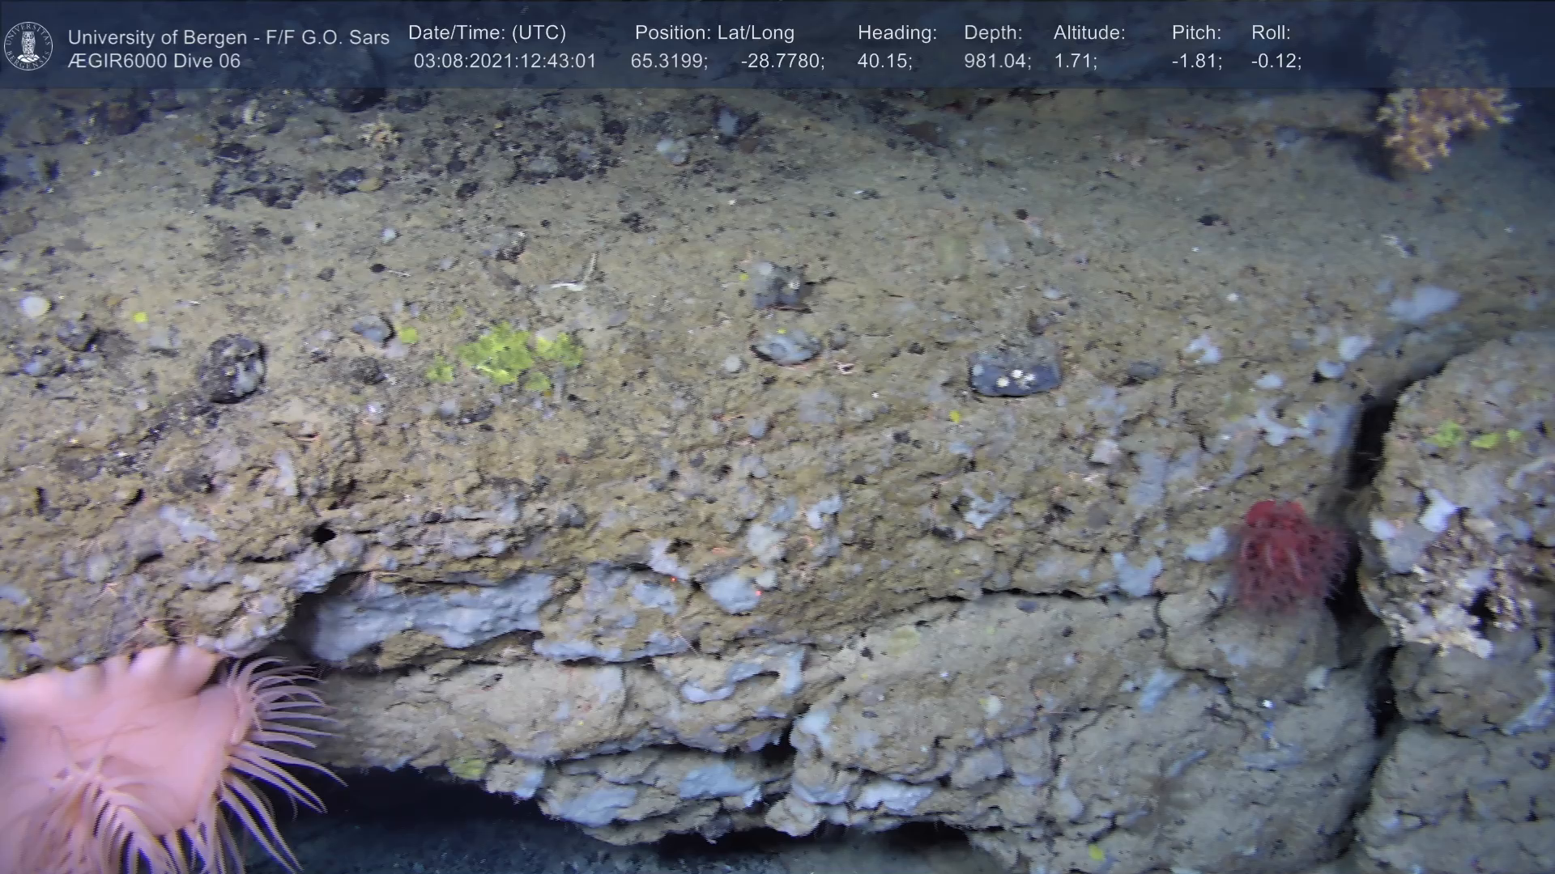Click the Date/Time (UTC) header label
This screenshot has width=1555, height=874.
coord(487,33)
